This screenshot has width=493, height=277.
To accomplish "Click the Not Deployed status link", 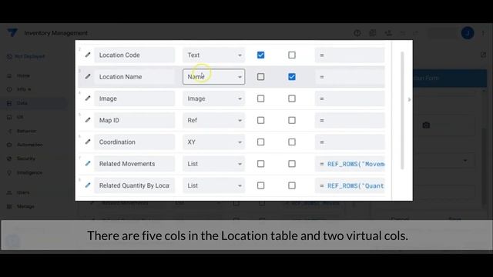I will coord(26,56).
